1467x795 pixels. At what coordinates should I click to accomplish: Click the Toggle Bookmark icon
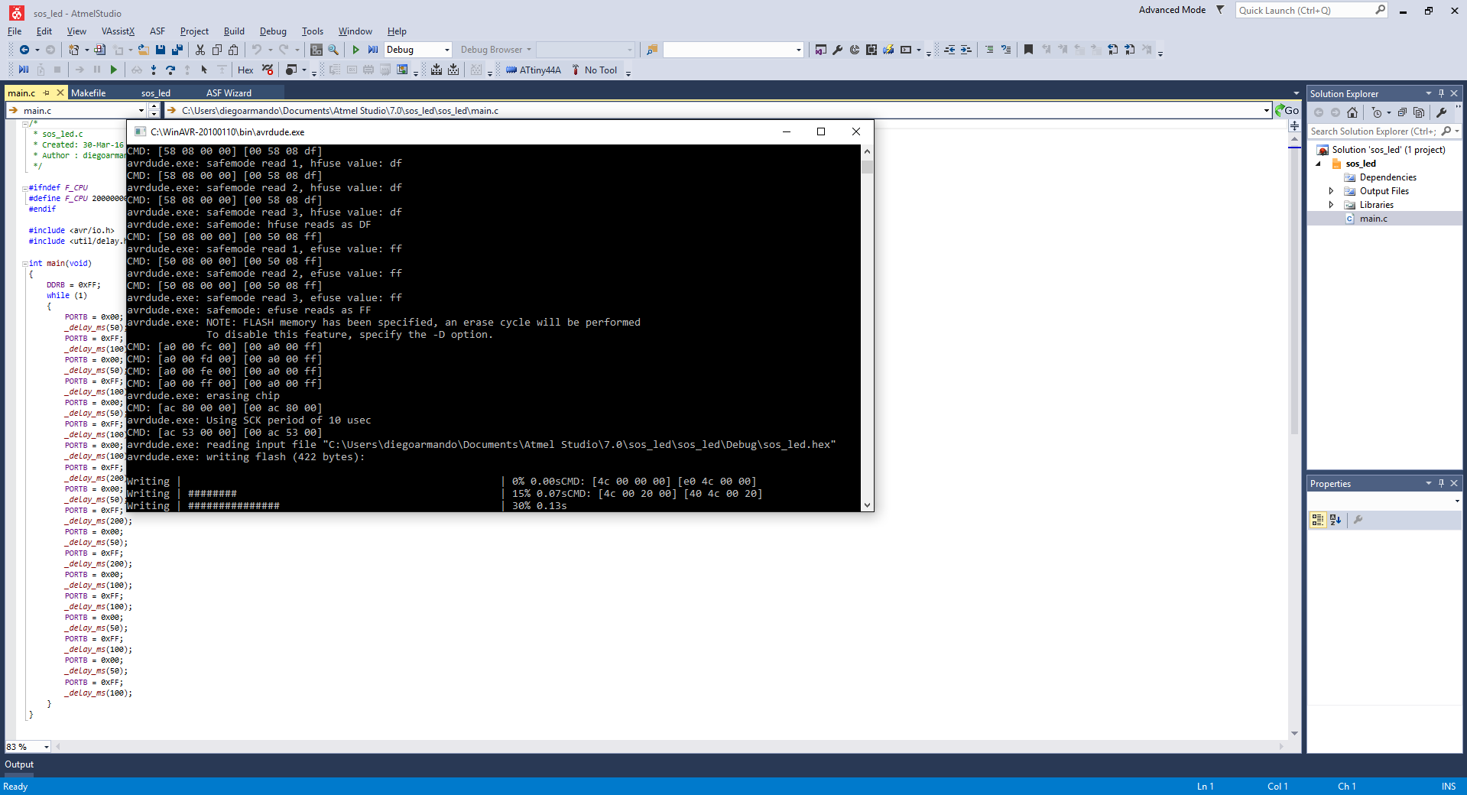(1028, 50)
